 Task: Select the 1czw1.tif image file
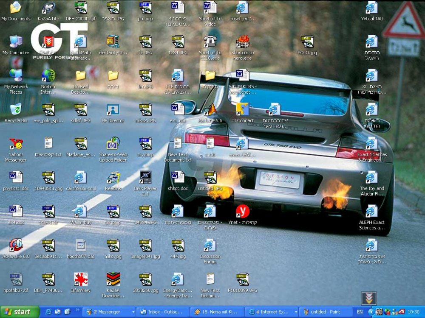(x=48, y=211)
